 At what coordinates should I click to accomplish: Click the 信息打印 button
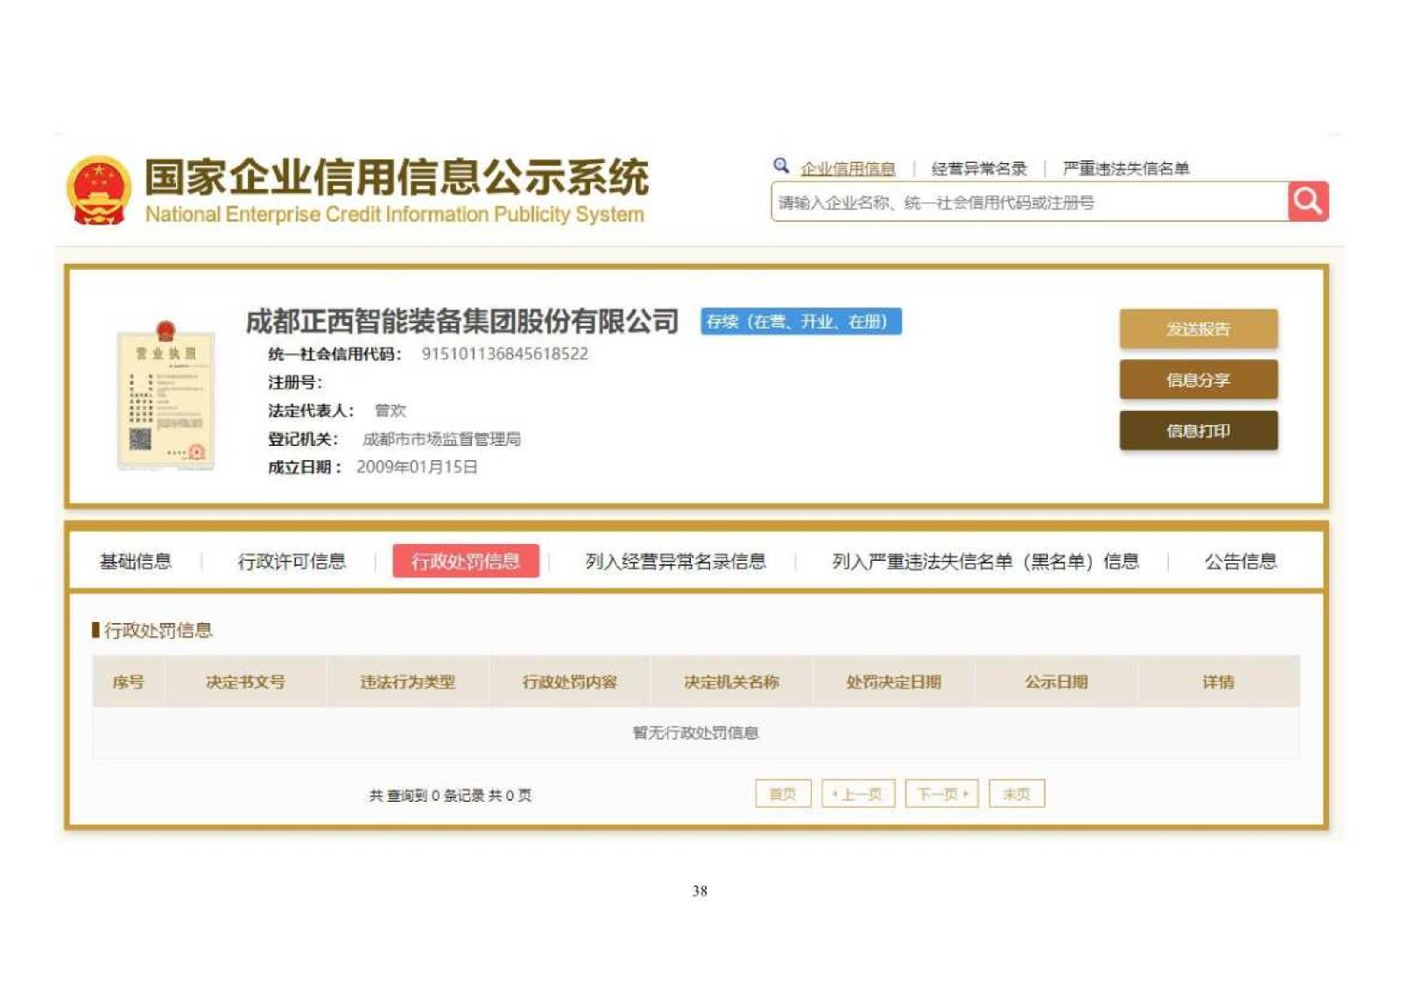[x=1198, y=430]
